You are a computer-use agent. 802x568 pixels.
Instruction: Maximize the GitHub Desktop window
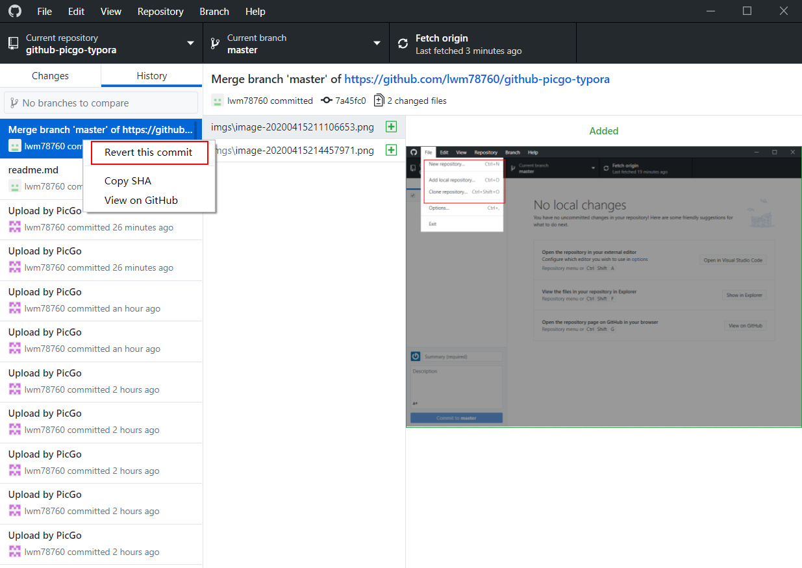(x=747, y=11)
